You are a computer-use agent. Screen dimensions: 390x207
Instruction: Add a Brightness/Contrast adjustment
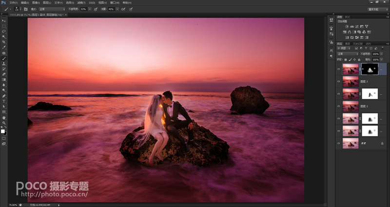(x=347, y=26)
